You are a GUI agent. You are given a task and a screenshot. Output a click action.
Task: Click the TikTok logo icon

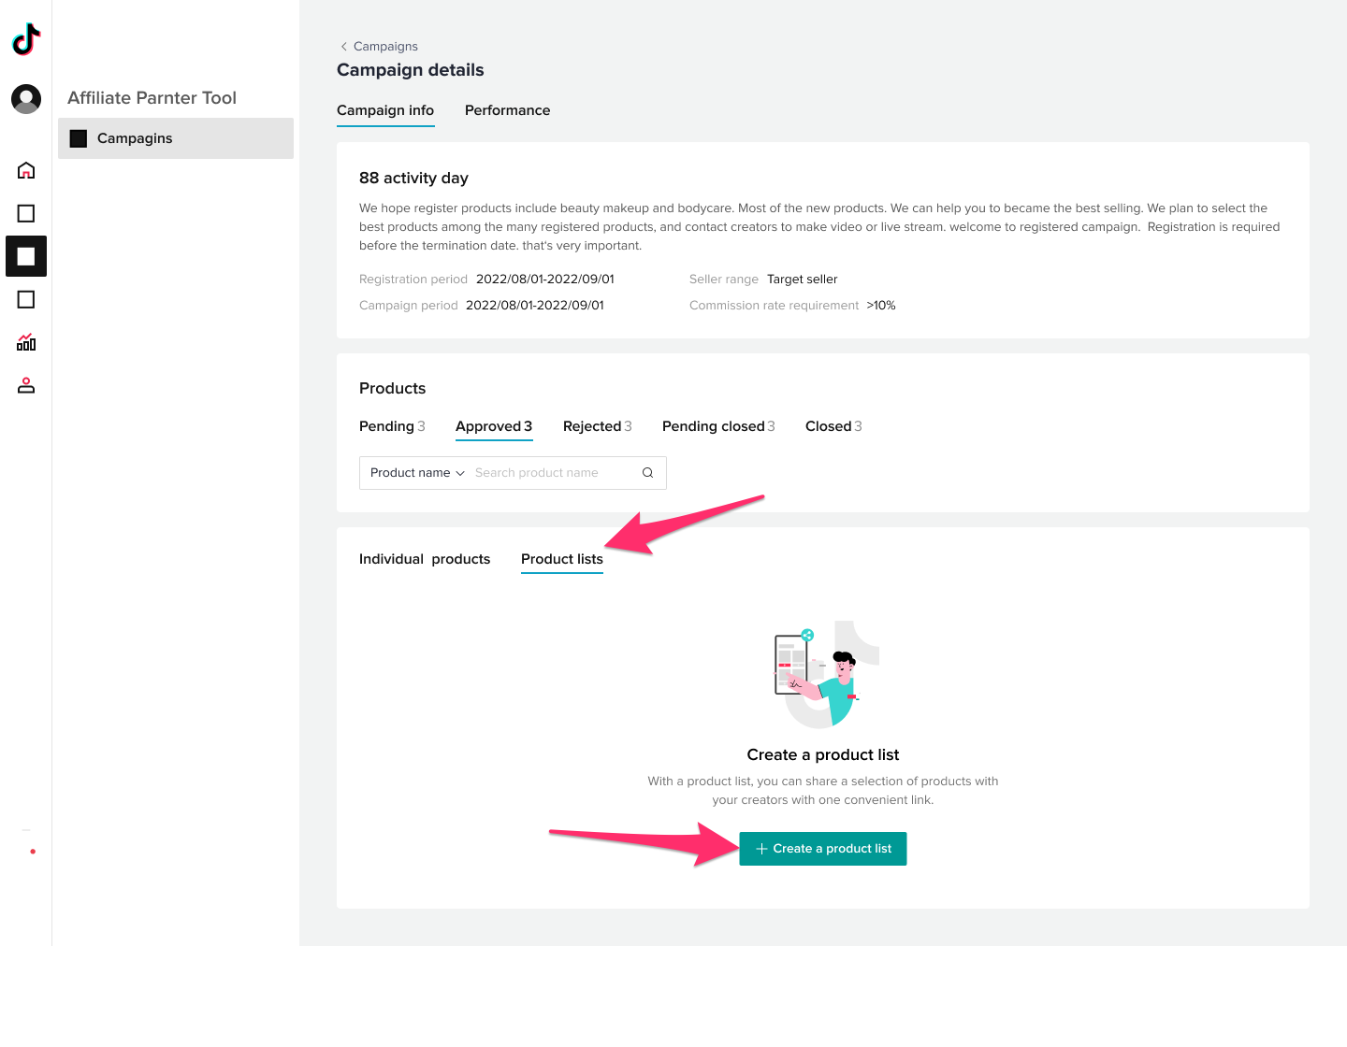[26, 39]
